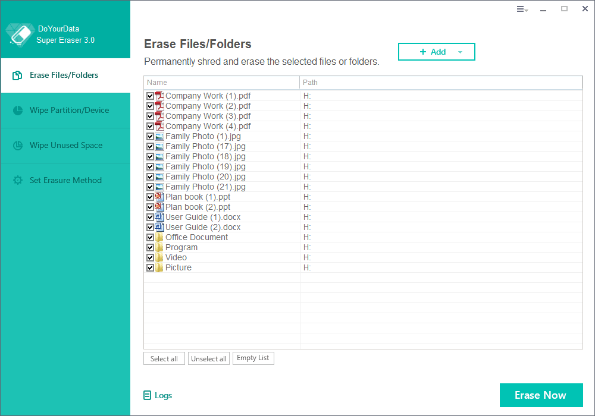Viewport: 595px width, 416px height.
Task: Click the Set Erasure Method gear icon
Action: pyautogui.click(x=18, y=180)
